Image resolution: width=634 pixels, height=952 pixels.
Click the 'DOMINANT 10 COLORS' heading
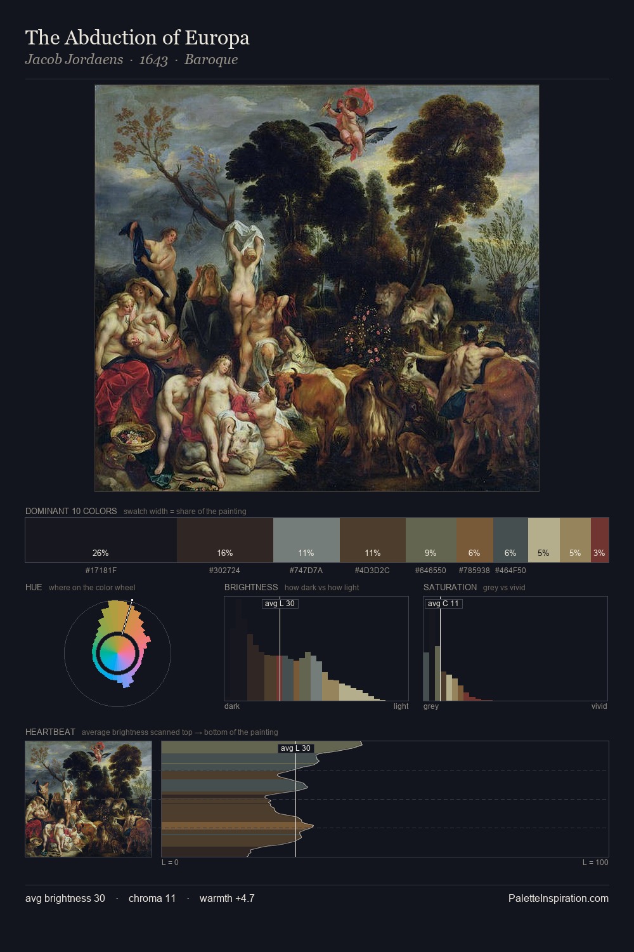click(71, 511)
